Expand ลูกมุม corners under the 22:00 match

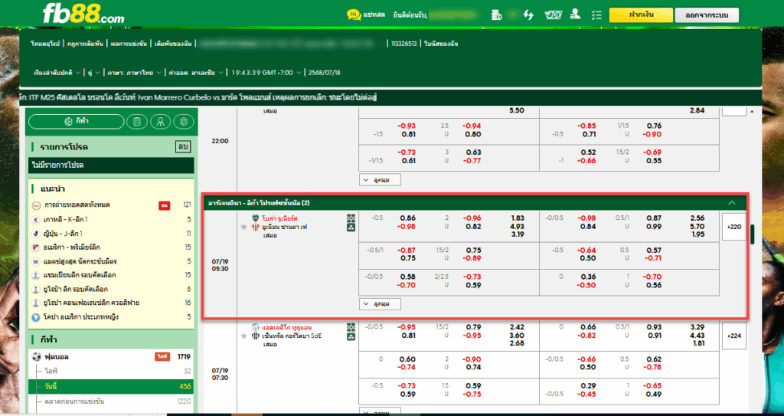380,180
